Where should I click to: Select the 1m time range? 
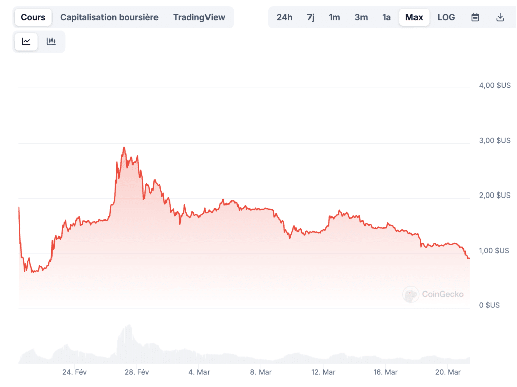tap(334, 17)
